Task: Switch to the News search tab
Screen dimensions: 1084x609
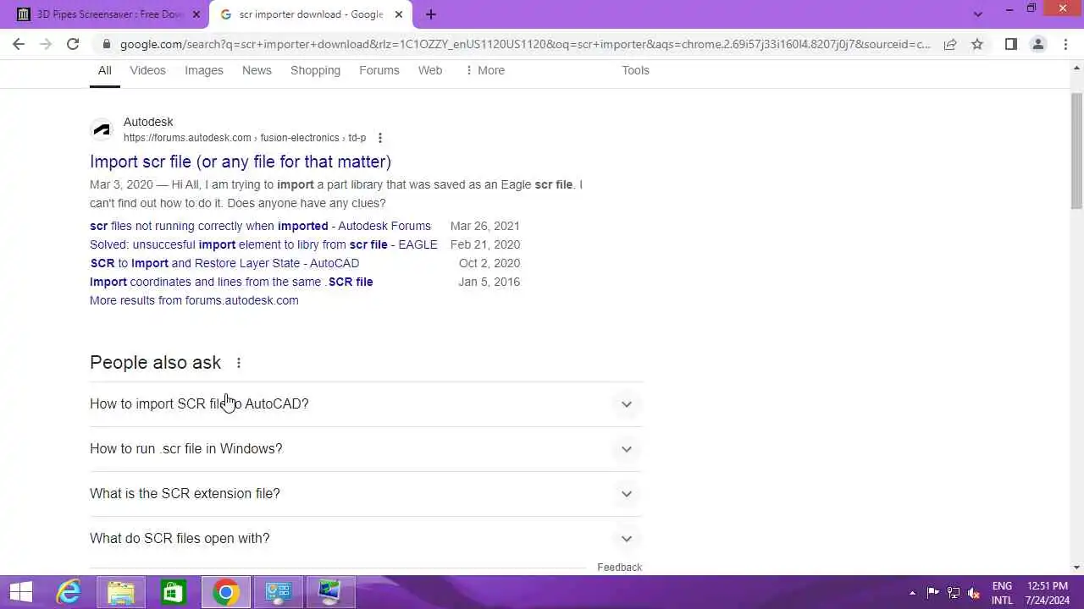Action: pos(257,71)
